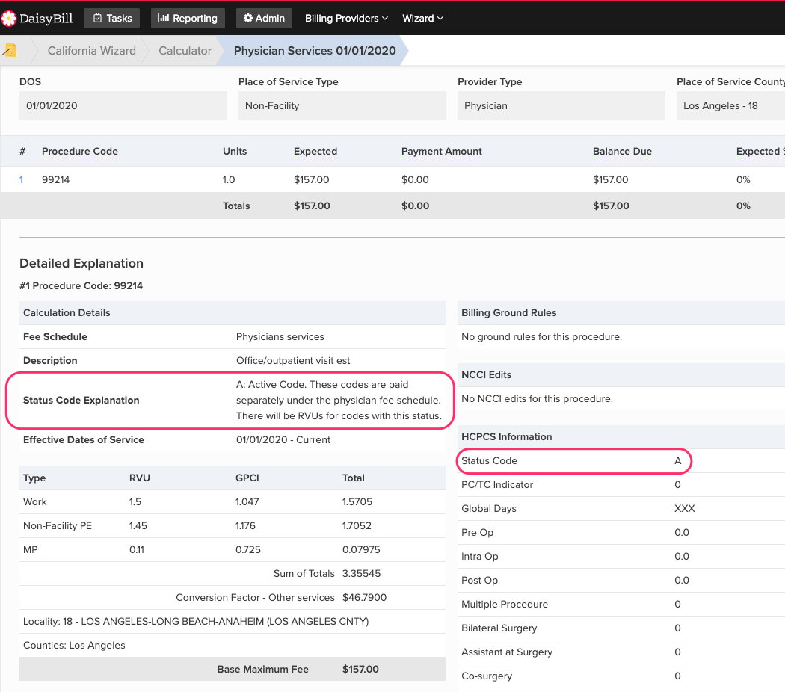
Task: Sort by Payment Amount column
Action: click(441, 151)
